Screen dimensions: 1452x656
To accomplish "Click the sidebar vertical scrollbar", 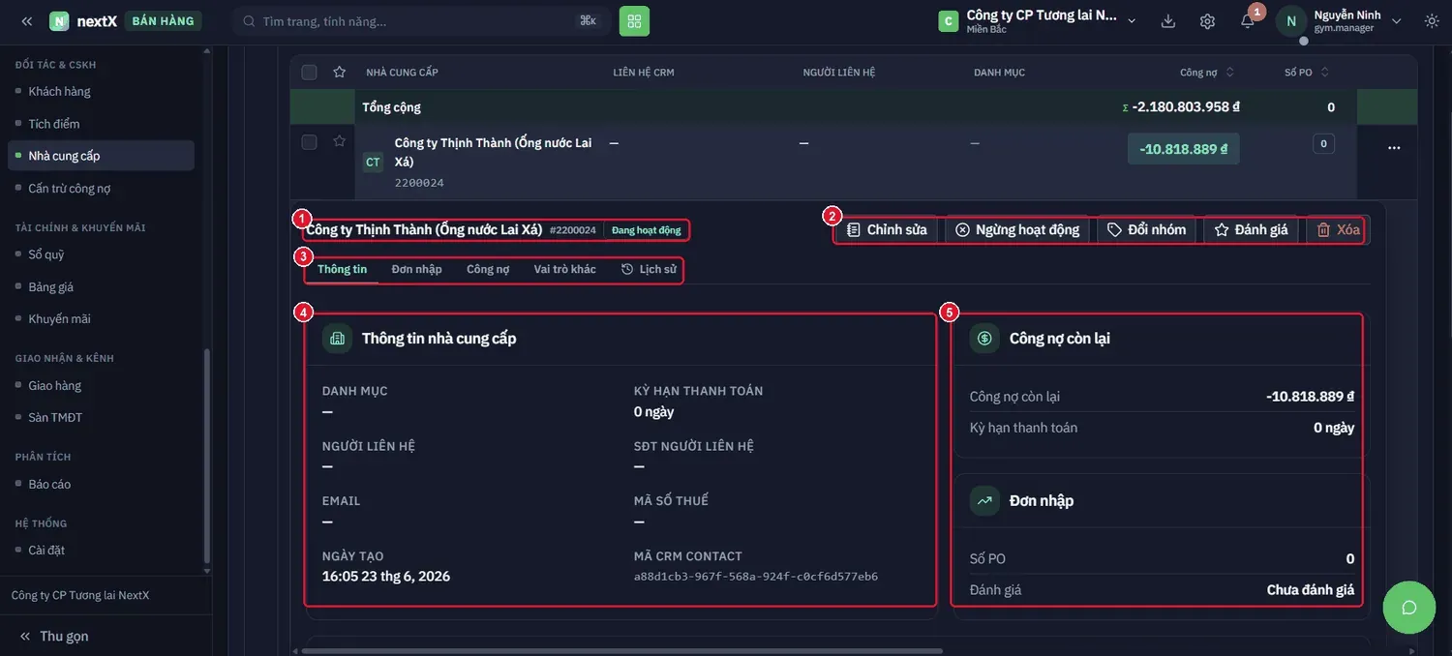I will [x=205, y=455].
